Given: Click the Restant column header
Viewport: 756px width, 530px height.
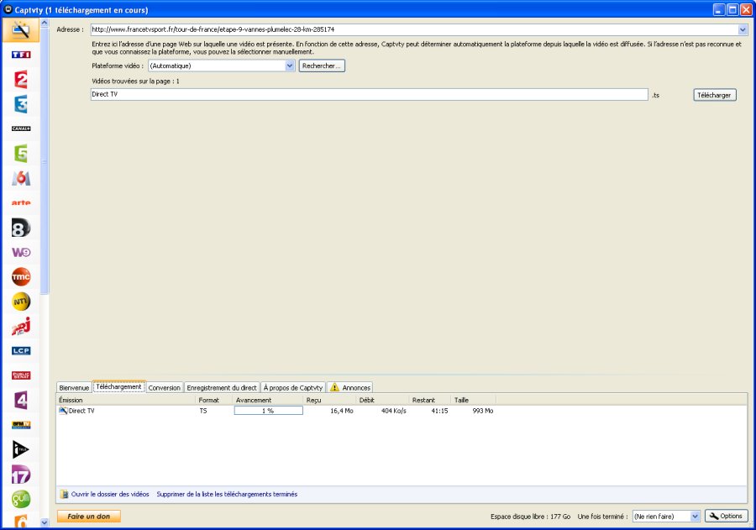Looking at the screenshot, I should [431, 400].
